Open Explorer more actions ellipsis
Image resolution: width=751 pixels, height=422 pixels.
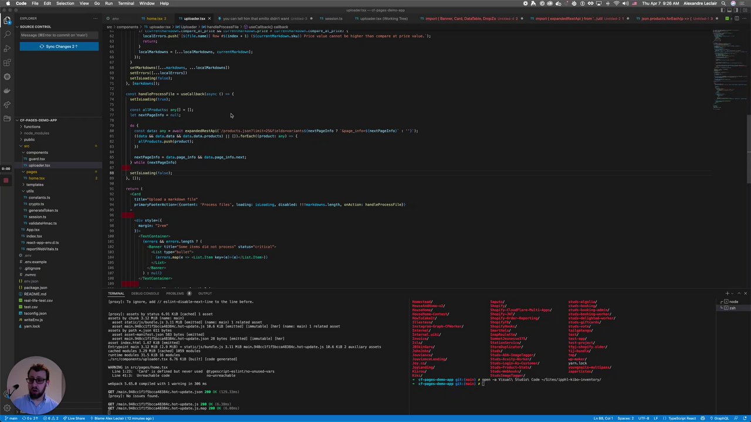[x=95, y=18]
